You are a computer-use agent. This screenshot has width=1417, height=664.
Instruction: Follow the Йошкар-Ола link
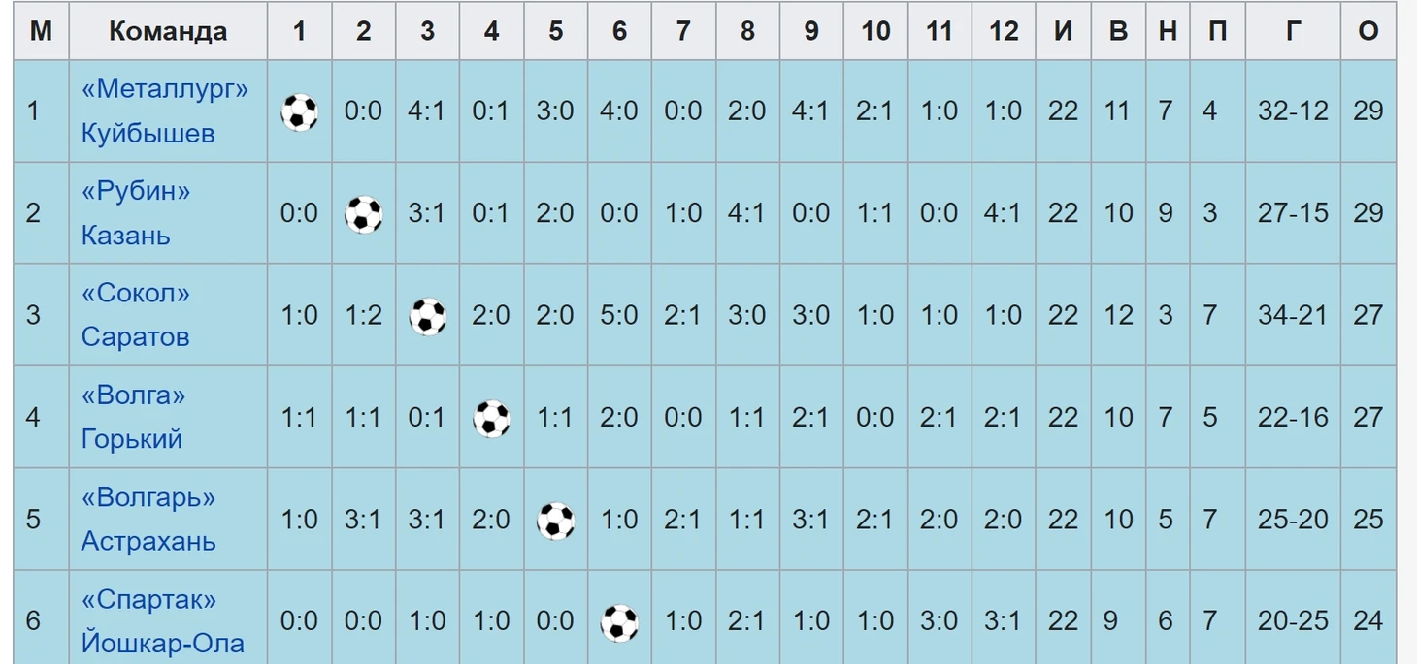click(x=162, y=644)
